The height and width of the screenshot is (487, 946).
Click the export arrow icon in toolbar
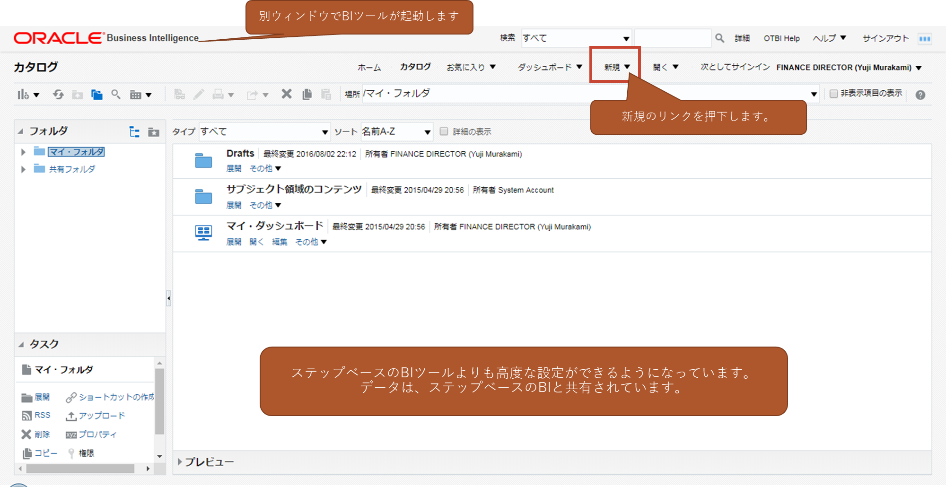(253, 95)
